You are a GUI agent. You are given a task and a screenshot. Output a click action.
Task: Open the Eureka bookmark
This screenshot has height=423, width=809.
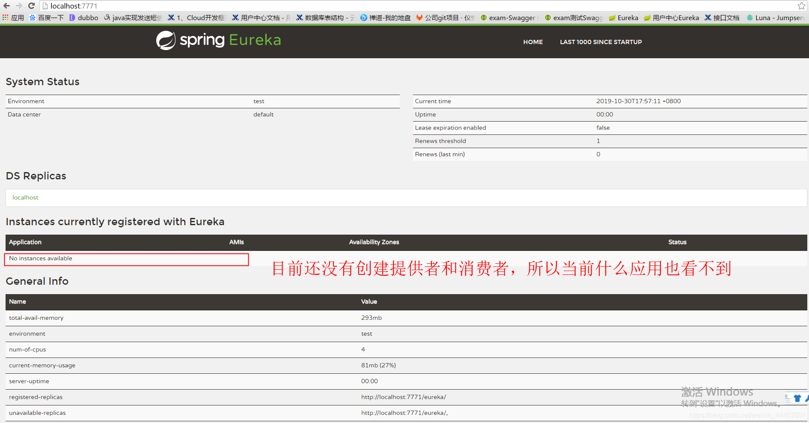(624, 18)
